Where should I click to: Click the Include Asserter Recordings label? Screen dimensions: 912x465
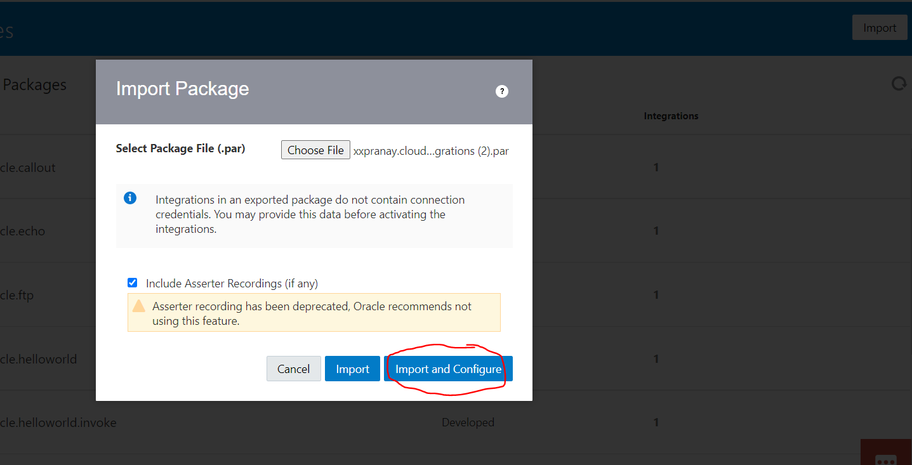[232, 284]
